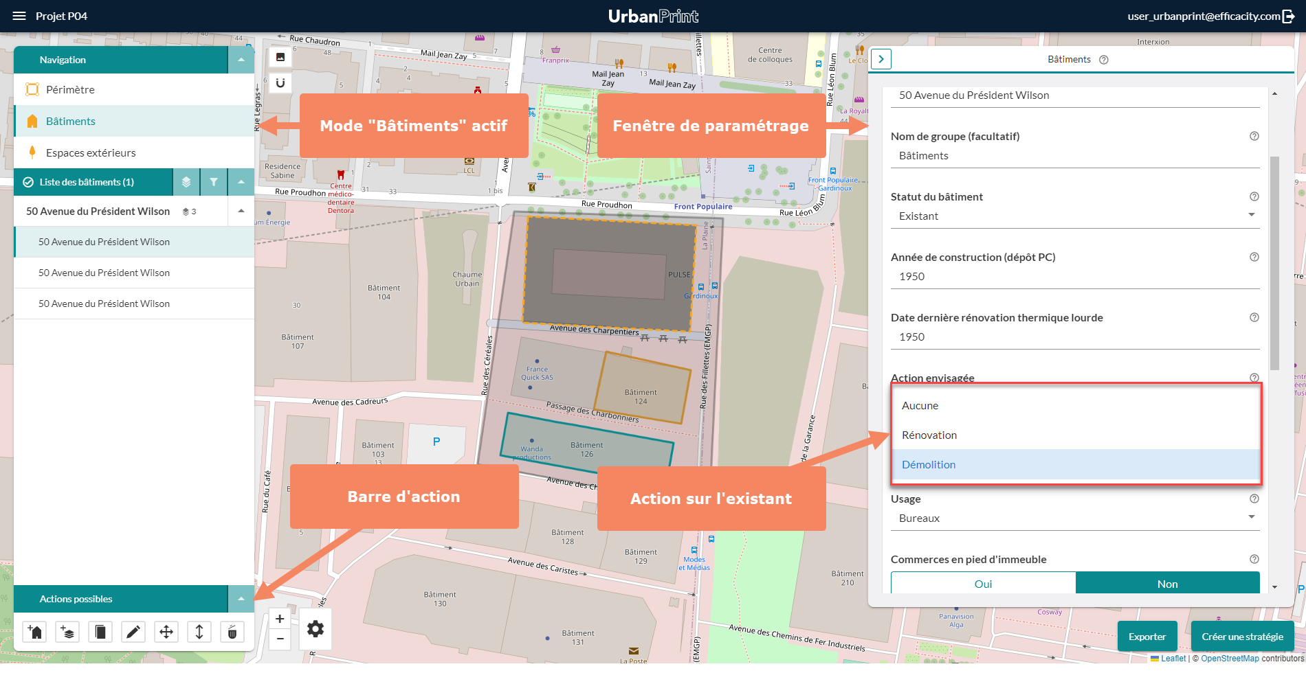1306x684 pixels.
Task: Toggle the map background image button
Action: point(280,57)
